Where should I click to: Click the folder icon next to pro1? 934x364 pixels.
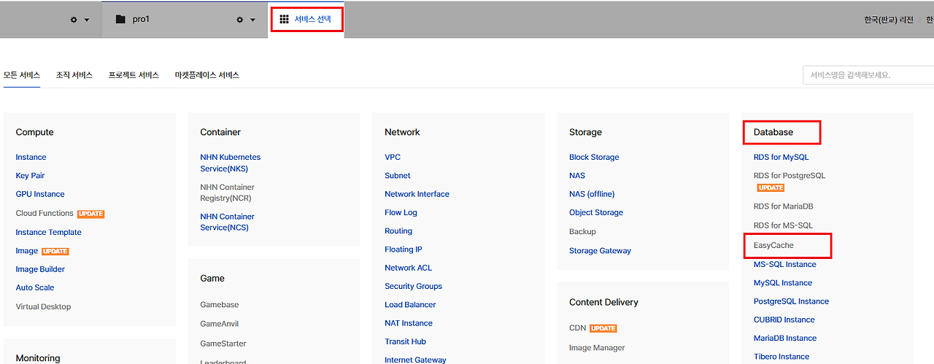120,19
